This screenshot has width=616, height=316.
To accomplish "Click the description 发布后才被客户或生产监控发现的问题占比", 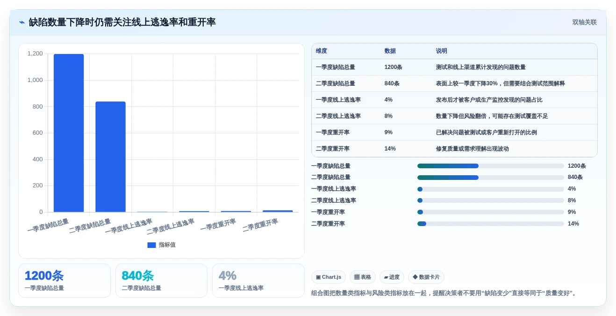I will [489, 100].
